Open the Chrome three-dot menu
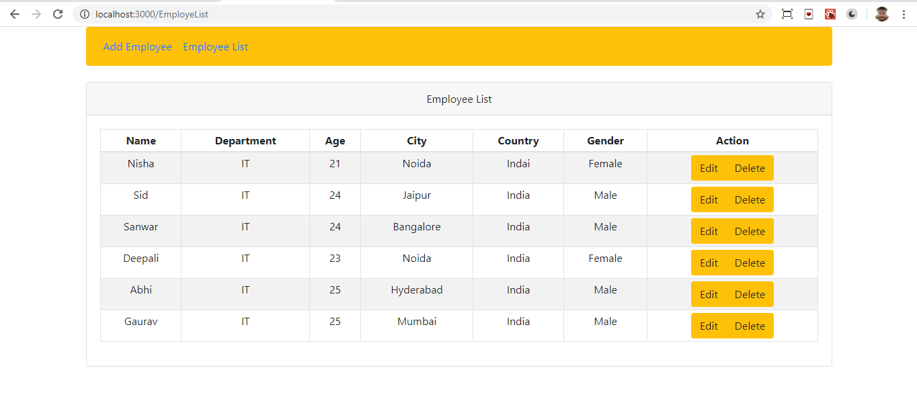917x411 pixels. pyautogui.click(x=904, y=14)
